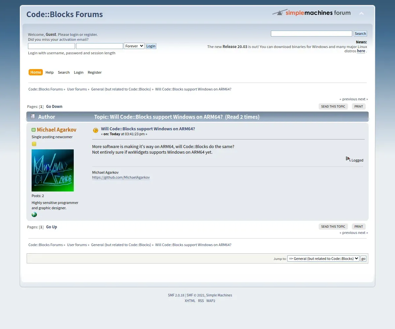Focus the username input field
395x329 pixels.
[x=51, y=46]
